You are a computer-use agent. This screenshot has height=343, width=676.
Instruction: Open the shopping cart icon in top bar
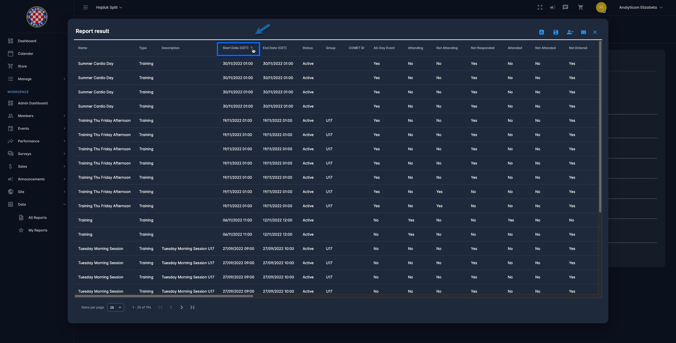click(x=580, y=7)
